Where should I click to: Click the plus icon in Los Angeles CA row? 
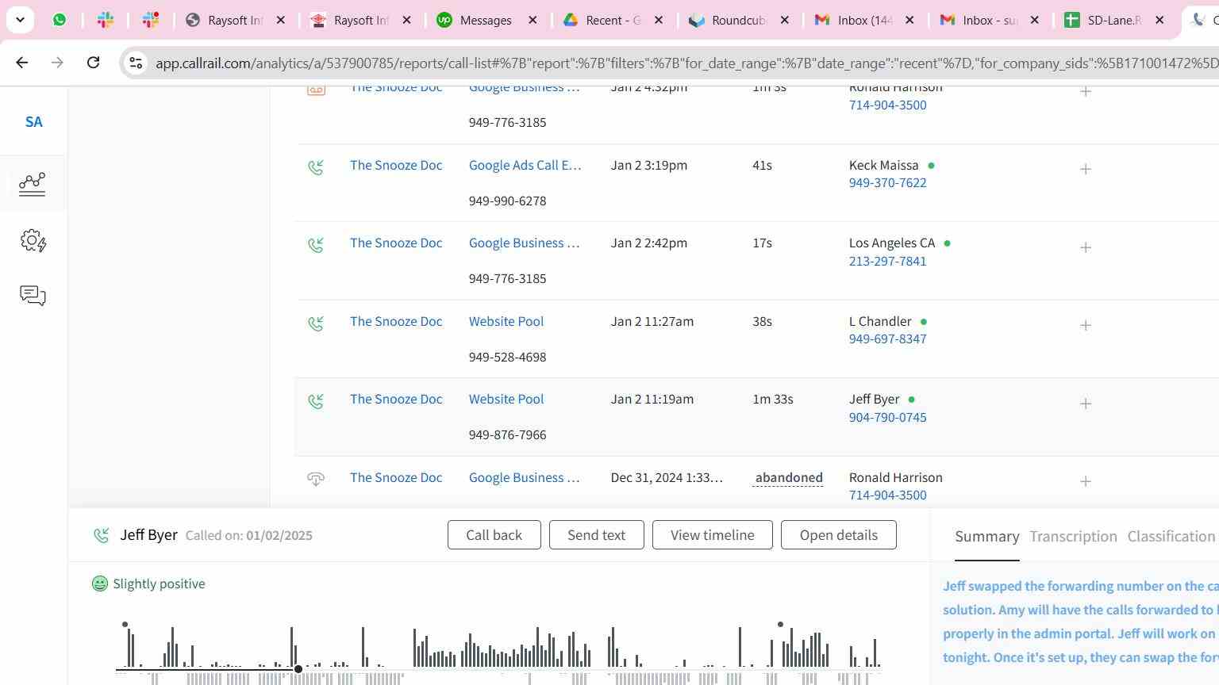point(1086,247)
